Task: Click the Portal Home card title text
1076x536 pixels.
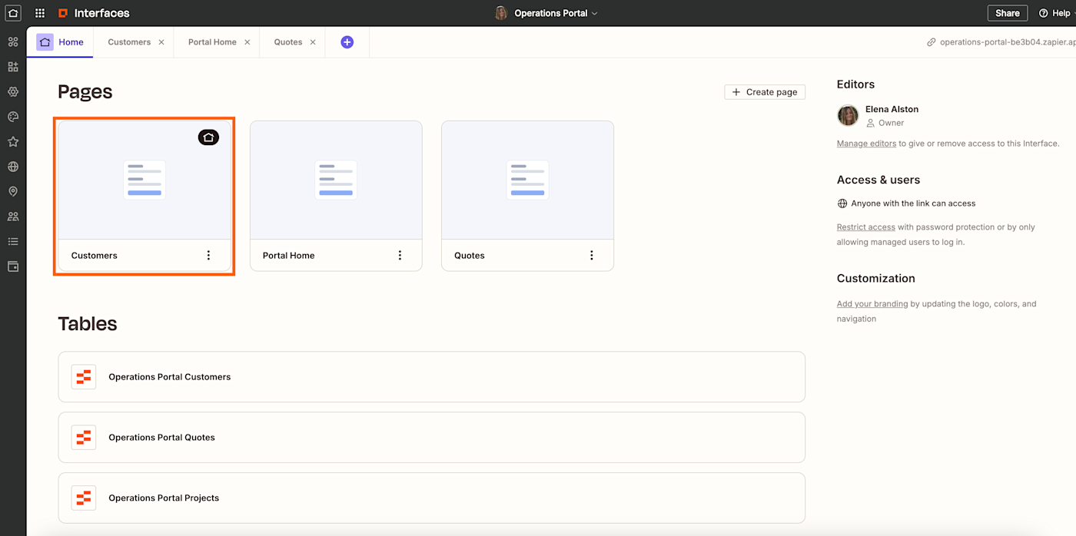Action: (289, 256)
